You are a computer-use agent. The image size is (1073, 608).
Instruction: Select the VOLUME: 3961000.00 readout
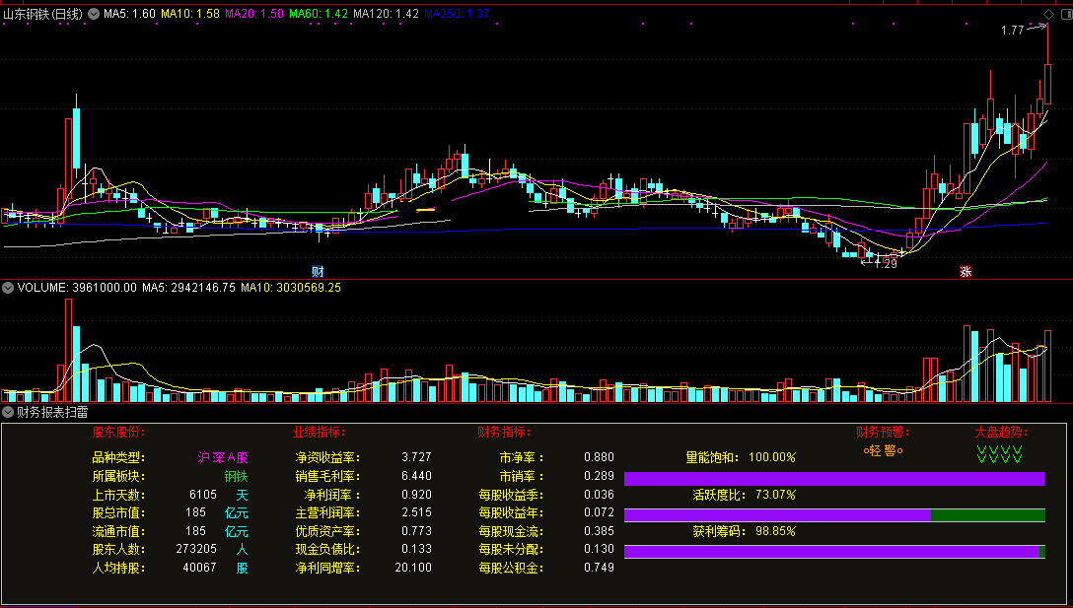[x=77, y=288]
